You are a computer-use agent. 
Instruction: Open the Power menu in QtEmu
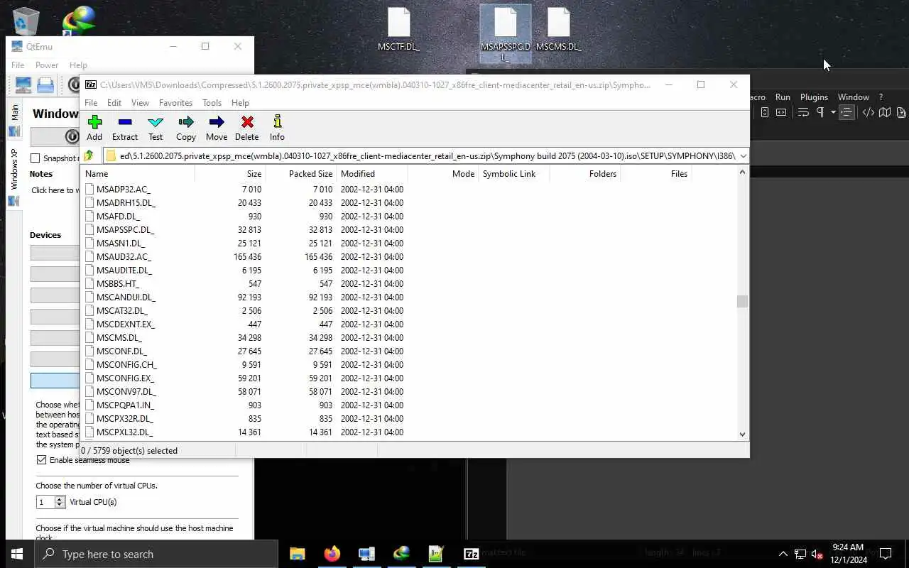coord(47,65)
